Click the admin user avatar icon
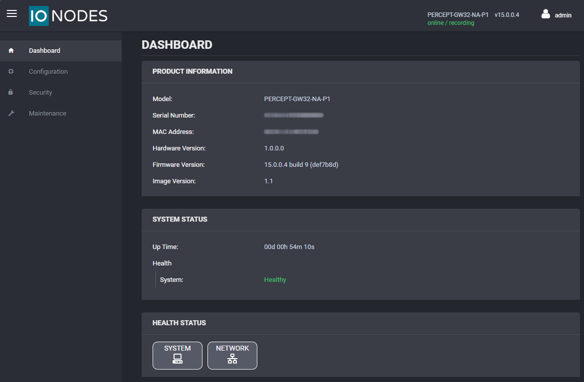The height and width of the screenshot is (382, 584). [546, 14]
